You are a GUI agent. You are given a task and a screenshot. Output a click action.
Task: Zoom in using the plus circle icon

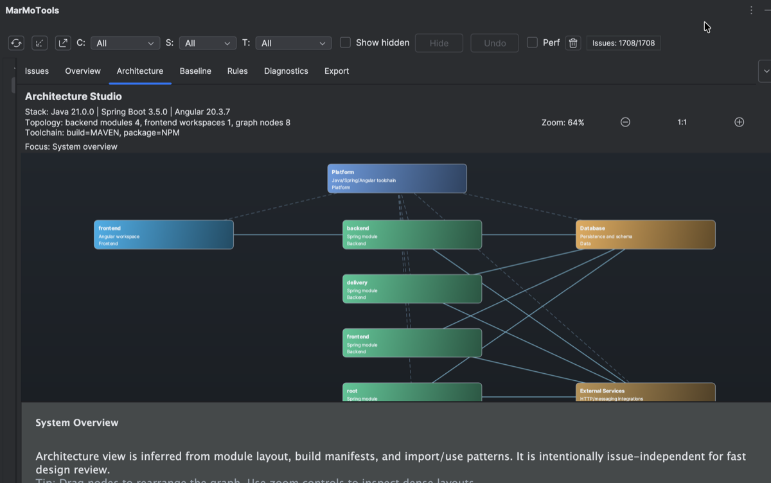(x=739, y=121)
